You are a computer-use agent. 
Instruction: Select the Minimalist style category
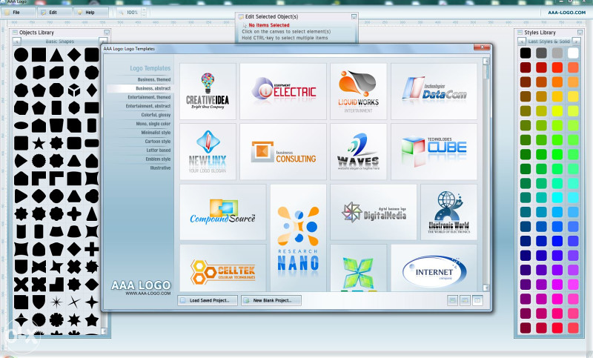[156, 133]
